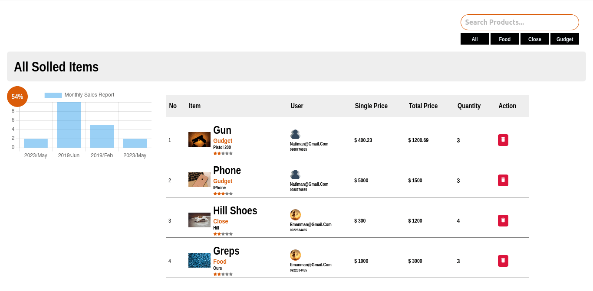Filter by Gudget category
The height and width of the screenshot is (291, 593).
pyautogui.click(x=564, y=39)
